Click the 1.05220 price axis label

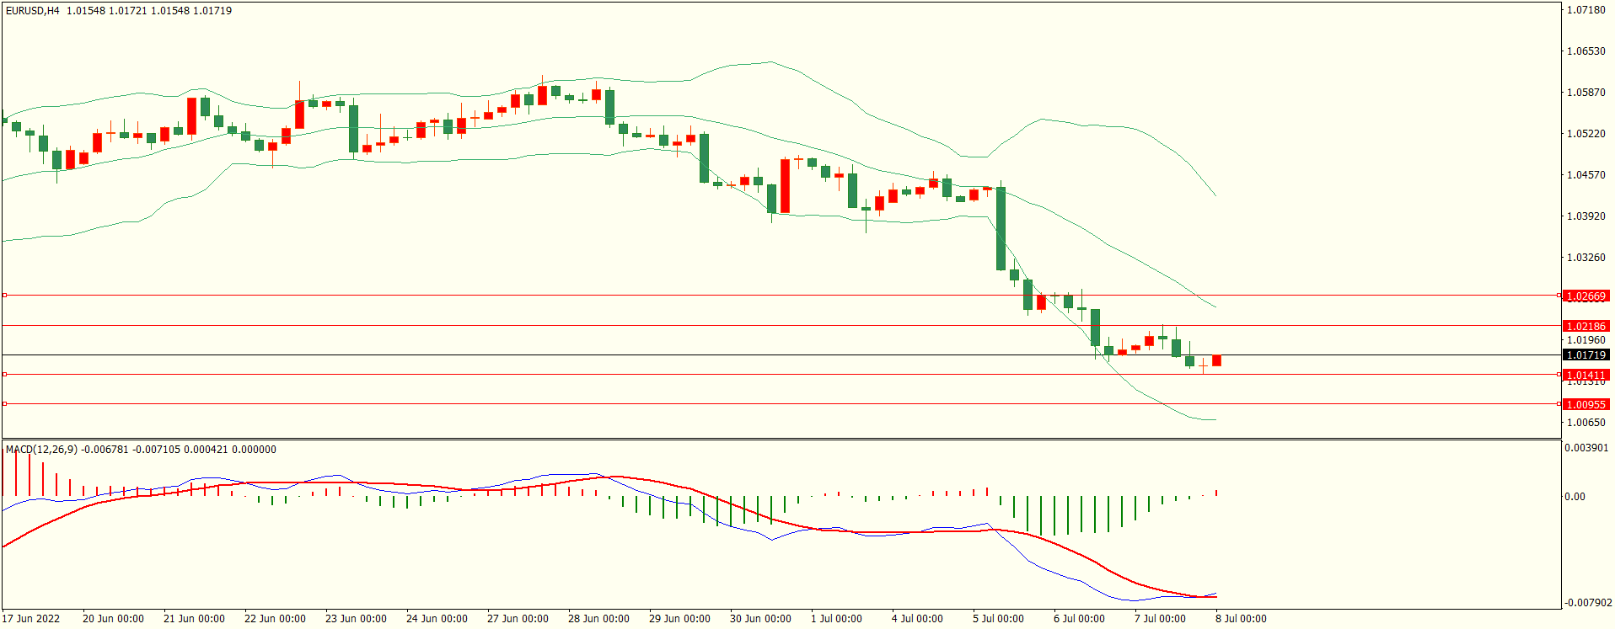(x=1585, y=134)
